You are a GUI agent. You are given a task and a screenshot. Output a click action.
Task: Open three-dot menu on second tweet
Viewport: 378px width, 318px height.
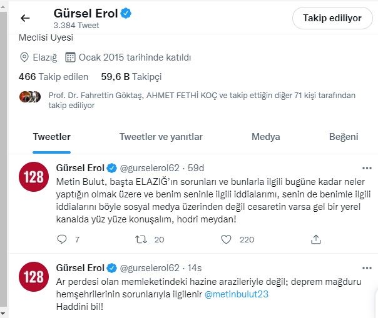[367, 268]
